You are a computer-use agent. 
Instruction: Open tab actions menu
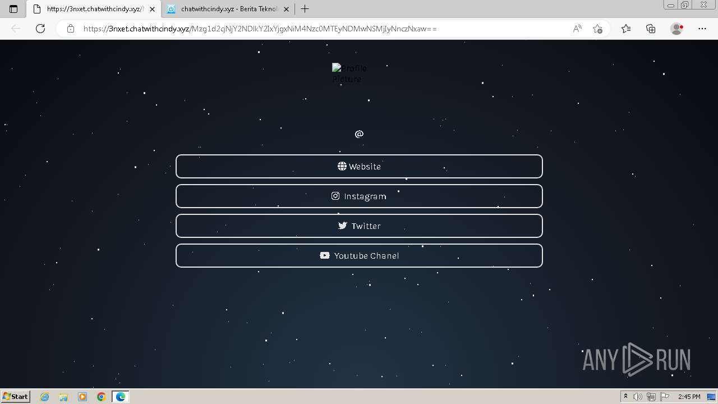tap(13, 9)
